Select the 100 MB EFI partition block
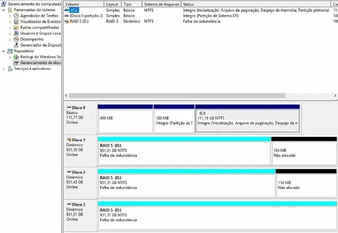This screenshot has width=338, height=233. click(174, 119)
